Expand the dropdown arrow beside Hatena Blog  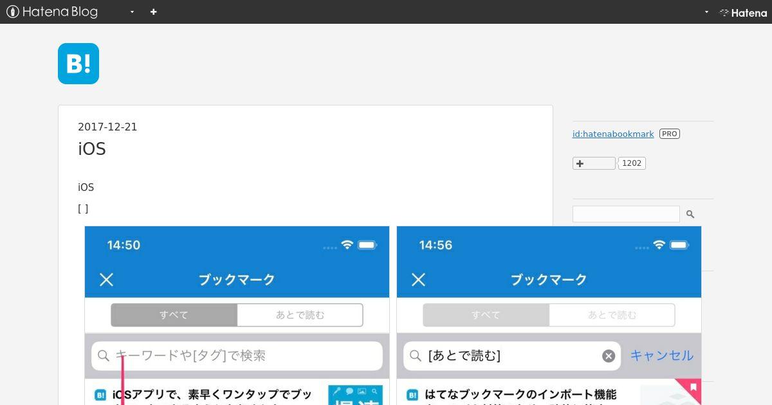tap(132, 12)
